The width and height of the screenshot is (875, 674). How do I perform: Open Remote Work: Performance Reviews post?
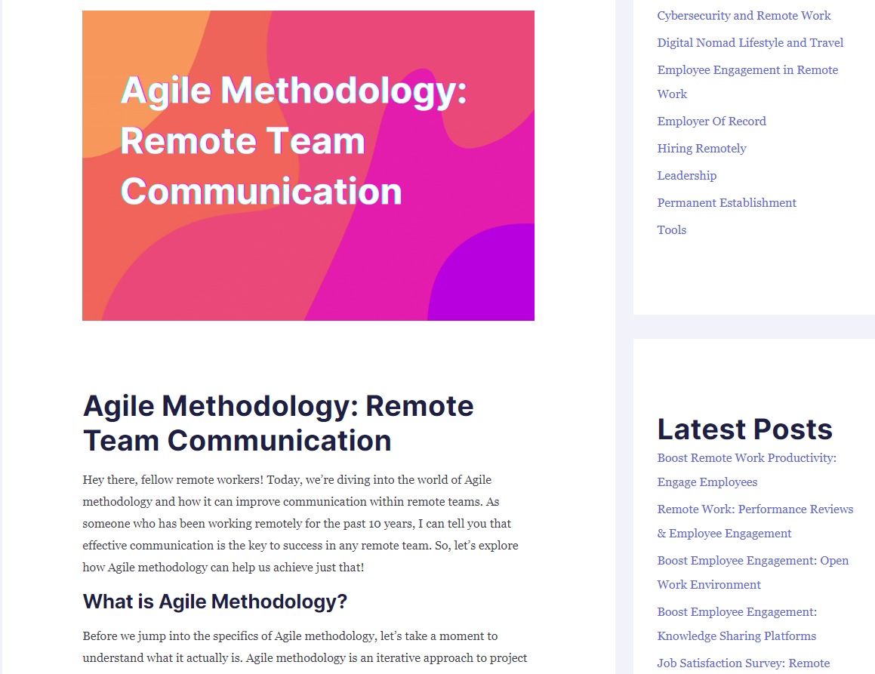755,509
